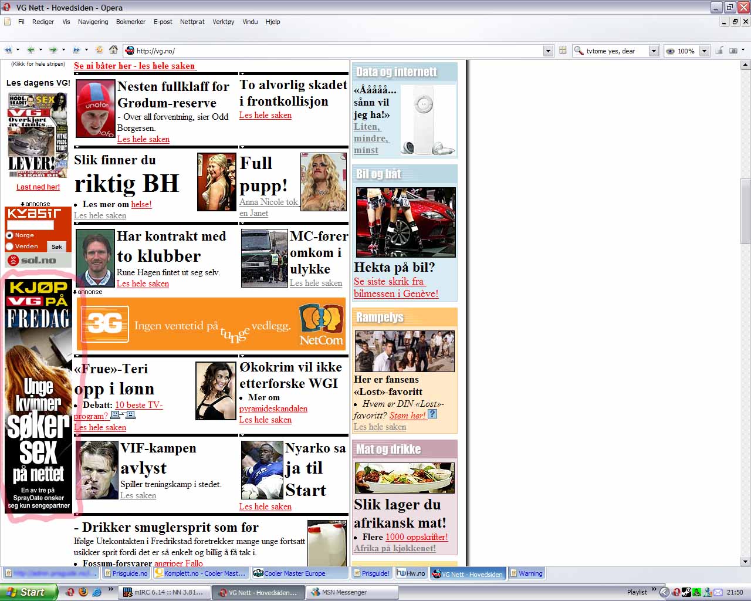Click the fast-forward navigation icon
Viewport: 751px width, 601px height.
[x=76, y=50]
